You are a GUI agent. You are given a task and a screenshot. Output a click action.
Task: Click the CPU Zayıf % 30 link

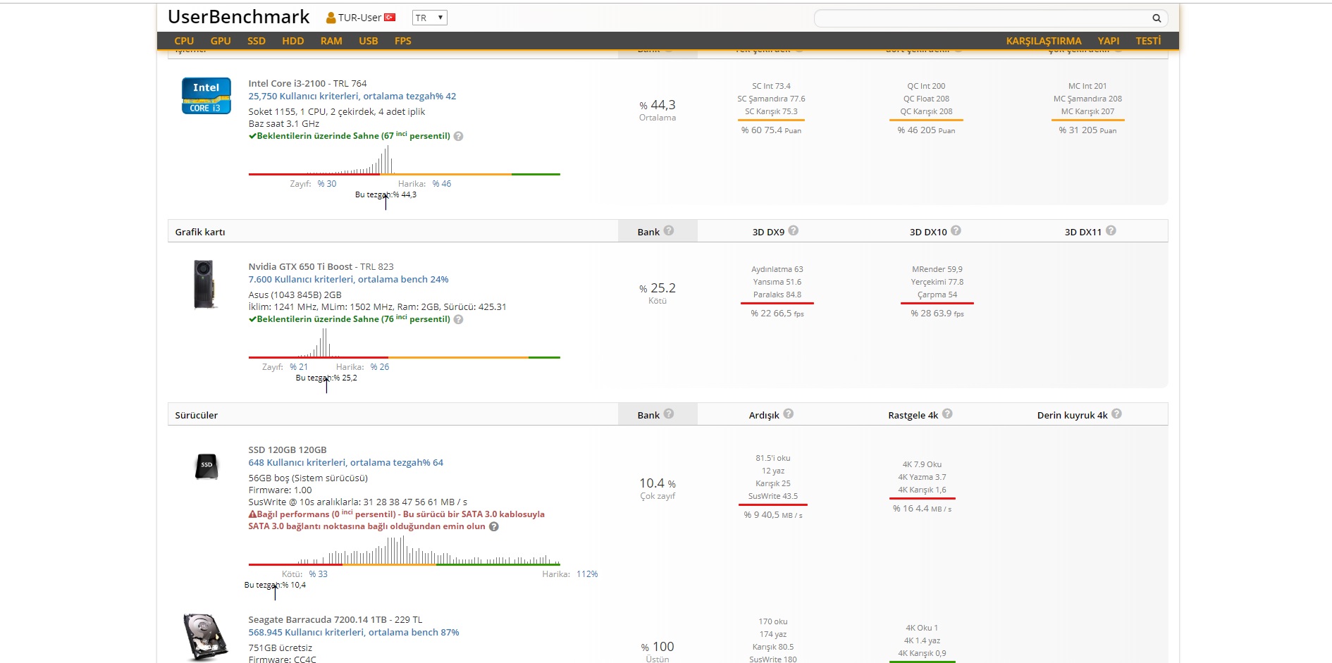click(326, 184)
